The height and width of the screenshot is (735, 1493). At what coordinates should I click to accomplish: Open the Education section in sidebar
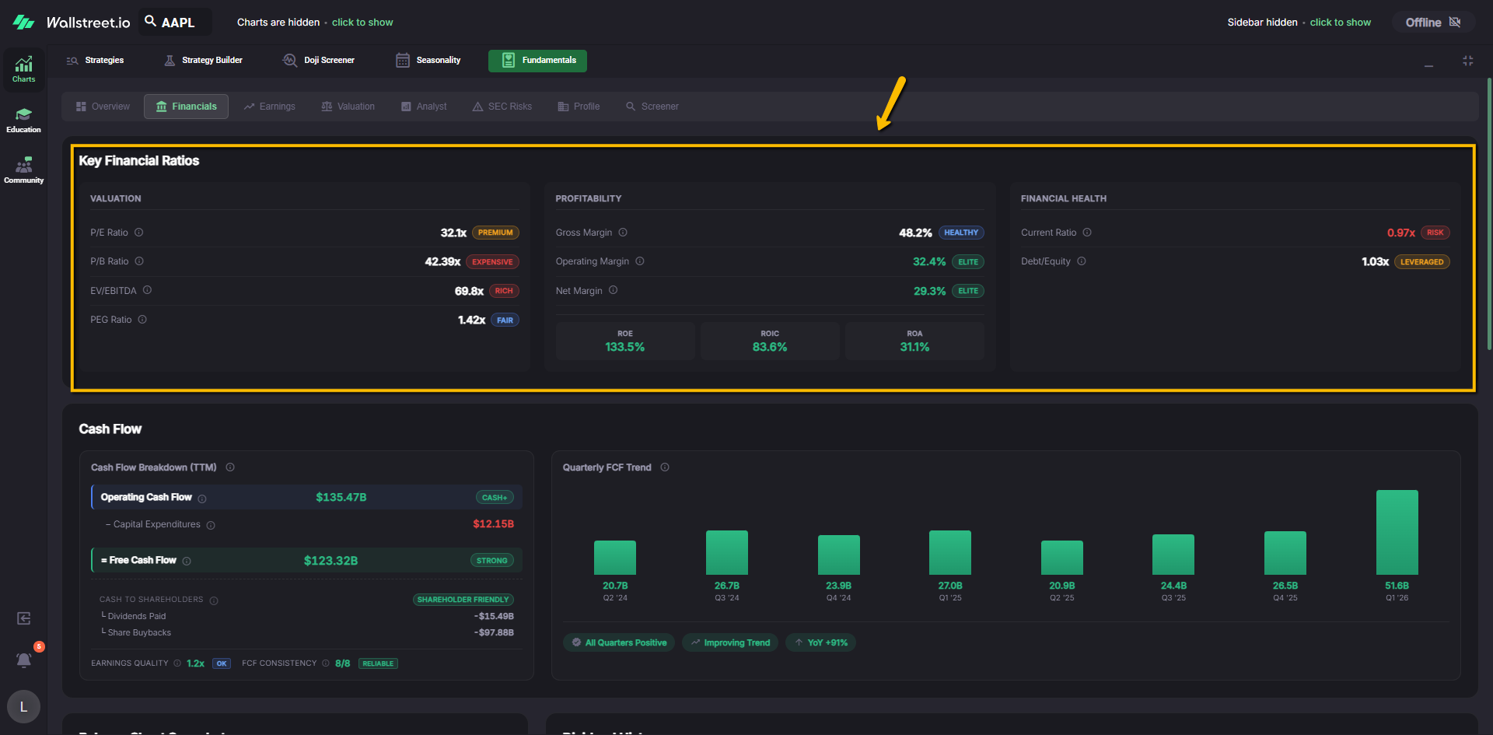coord(23,120)
